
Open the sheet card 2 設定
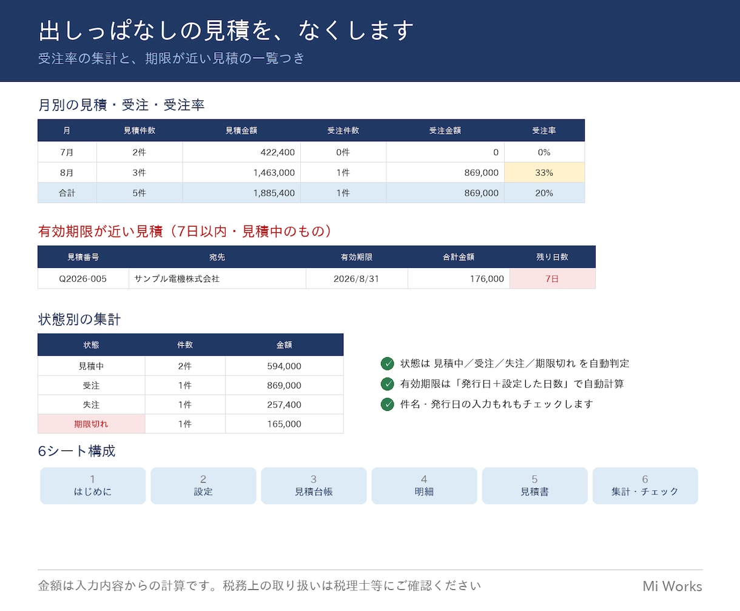point(203,486)
